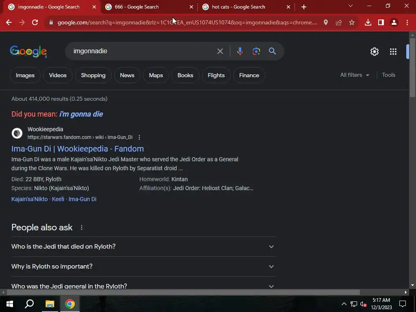Image resolution: width=416 pixels, height=312 pixels.
Task: Open Windows notification center
Action: coord(403,304)
